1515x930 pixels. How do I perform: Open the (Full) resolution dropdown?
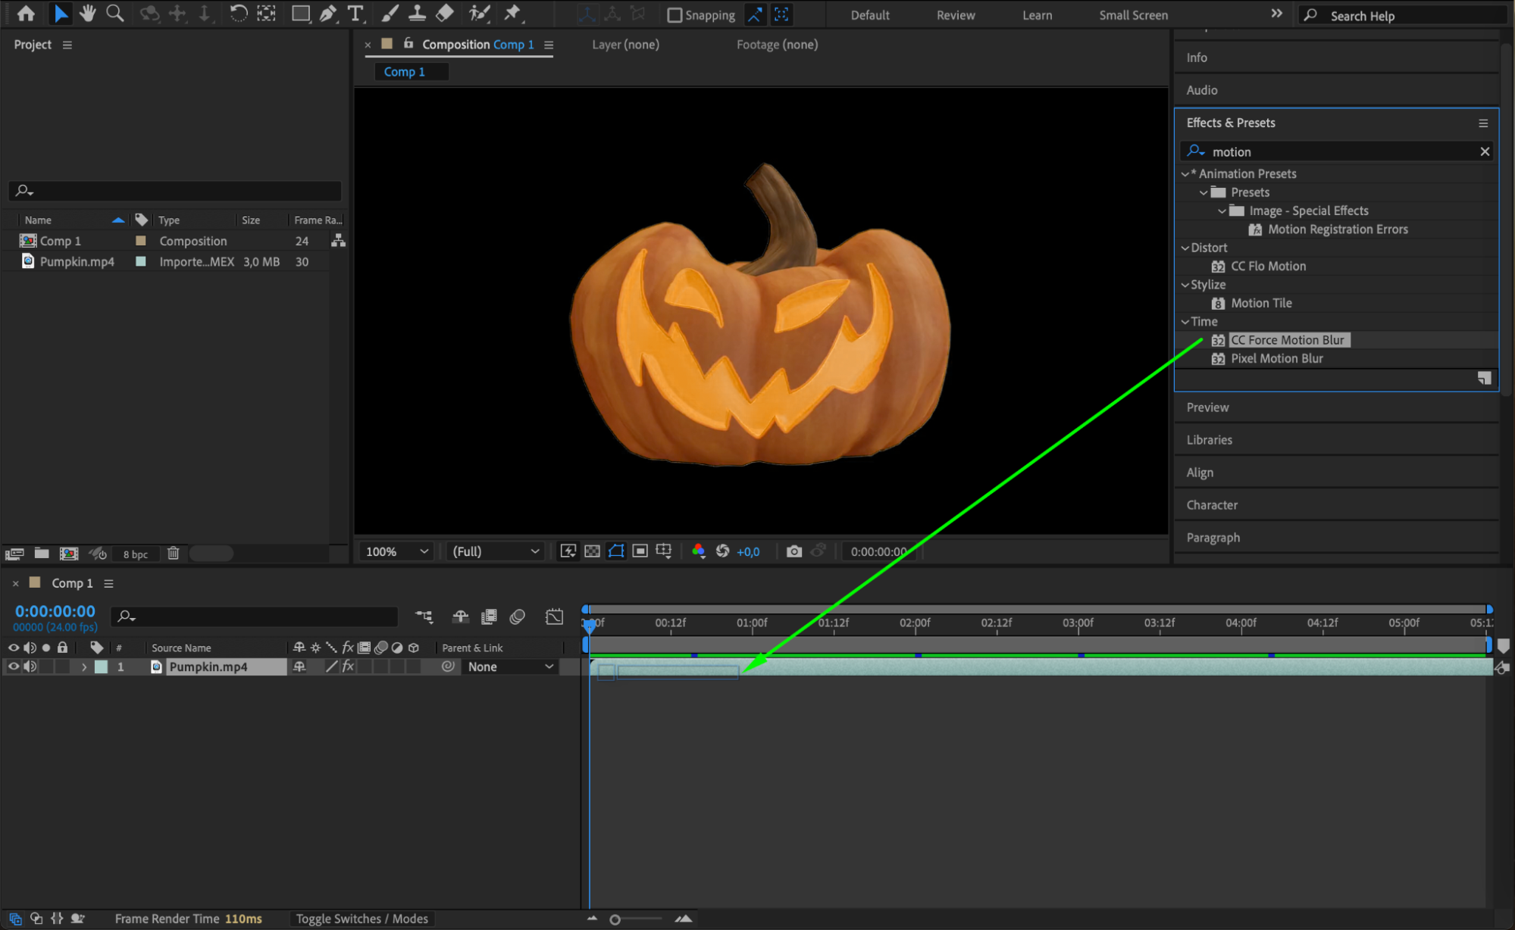pyautogui.click(x=496, y=551)
